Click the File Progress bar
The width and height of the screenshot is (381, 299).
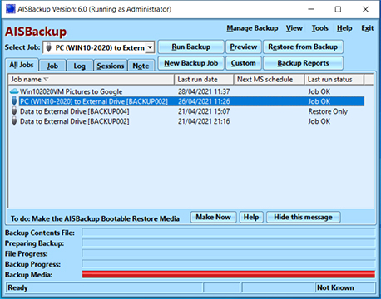click(229, 253)
